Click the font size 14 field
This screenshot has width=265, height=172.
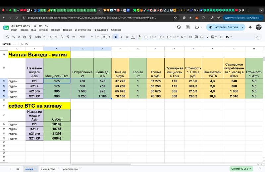(x=104, y=37)
